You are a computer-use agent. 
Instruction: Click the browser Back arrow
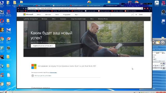point(18,8)
